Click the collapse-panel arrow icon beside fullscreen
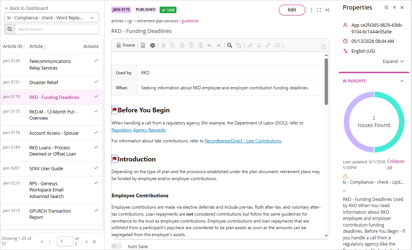412x250 pixels. pos(327,10)
